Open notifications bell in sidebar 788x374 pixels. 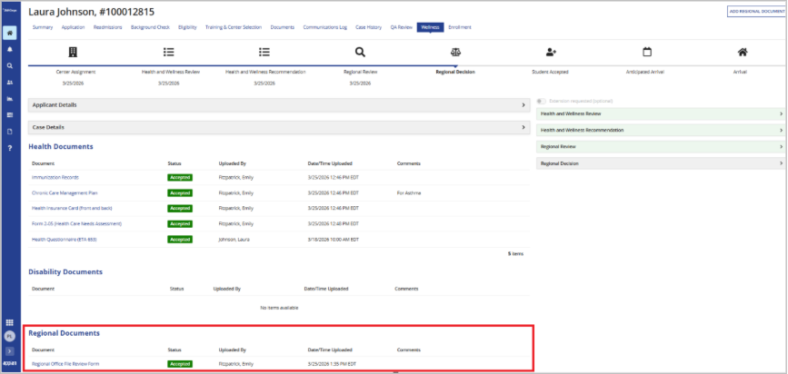coord(10,49)
